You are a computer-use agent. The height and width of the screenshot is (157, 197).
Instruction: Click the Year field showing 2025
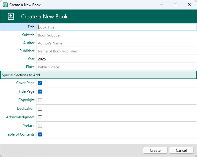(x=116, y=59)
